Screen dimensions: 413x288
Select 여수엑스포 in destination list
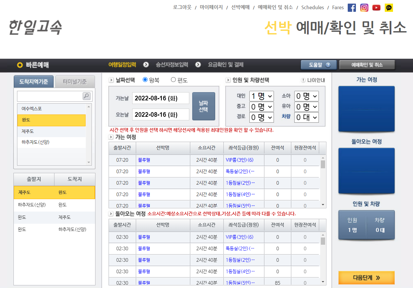pyautogui.click(x=52, y=109)
